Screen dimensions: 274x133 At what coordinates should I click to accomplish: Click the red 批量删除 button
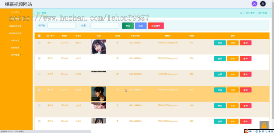[x=156, y=26]
